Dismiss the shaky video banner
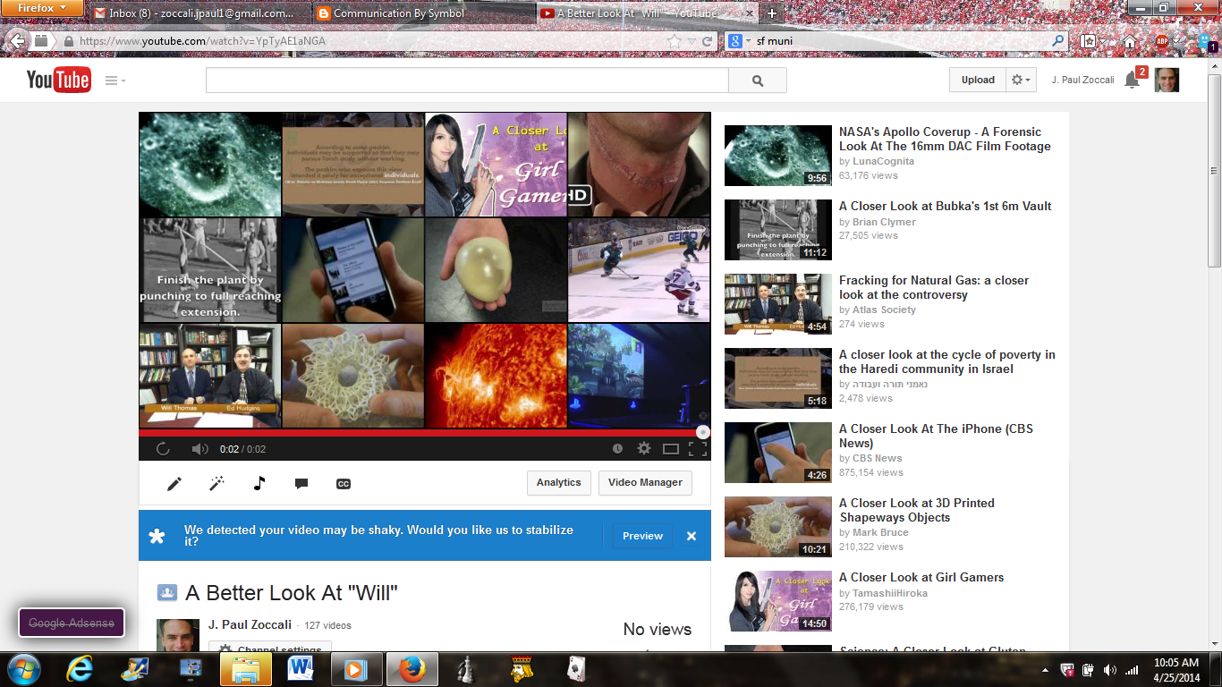This screenshot has width=1222, height=687. pyautogui.click(x=692, y=536)
